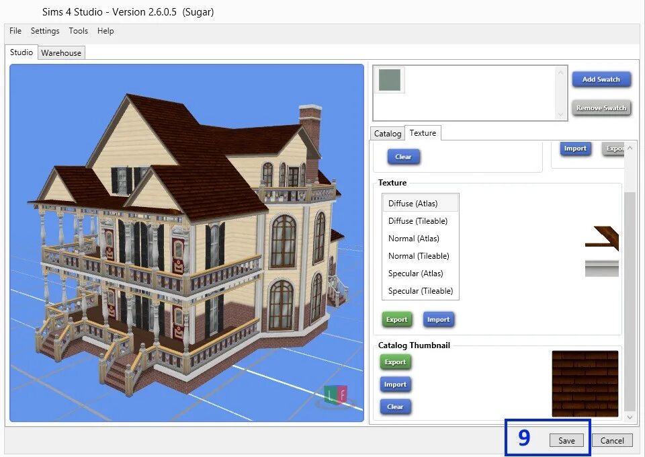Click the roof tile catalog thumbnail image
Viewport: 645px width, 457px height.
(585, 384)
